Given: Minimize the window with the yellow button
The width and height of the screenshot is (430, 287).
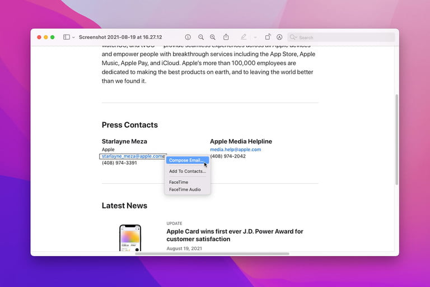Looking at the screenshot, I should pyautogui.click(x=46, y=37).
